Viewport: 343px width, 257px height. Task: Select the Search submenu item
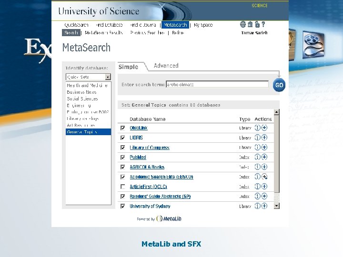pos(71,33)
